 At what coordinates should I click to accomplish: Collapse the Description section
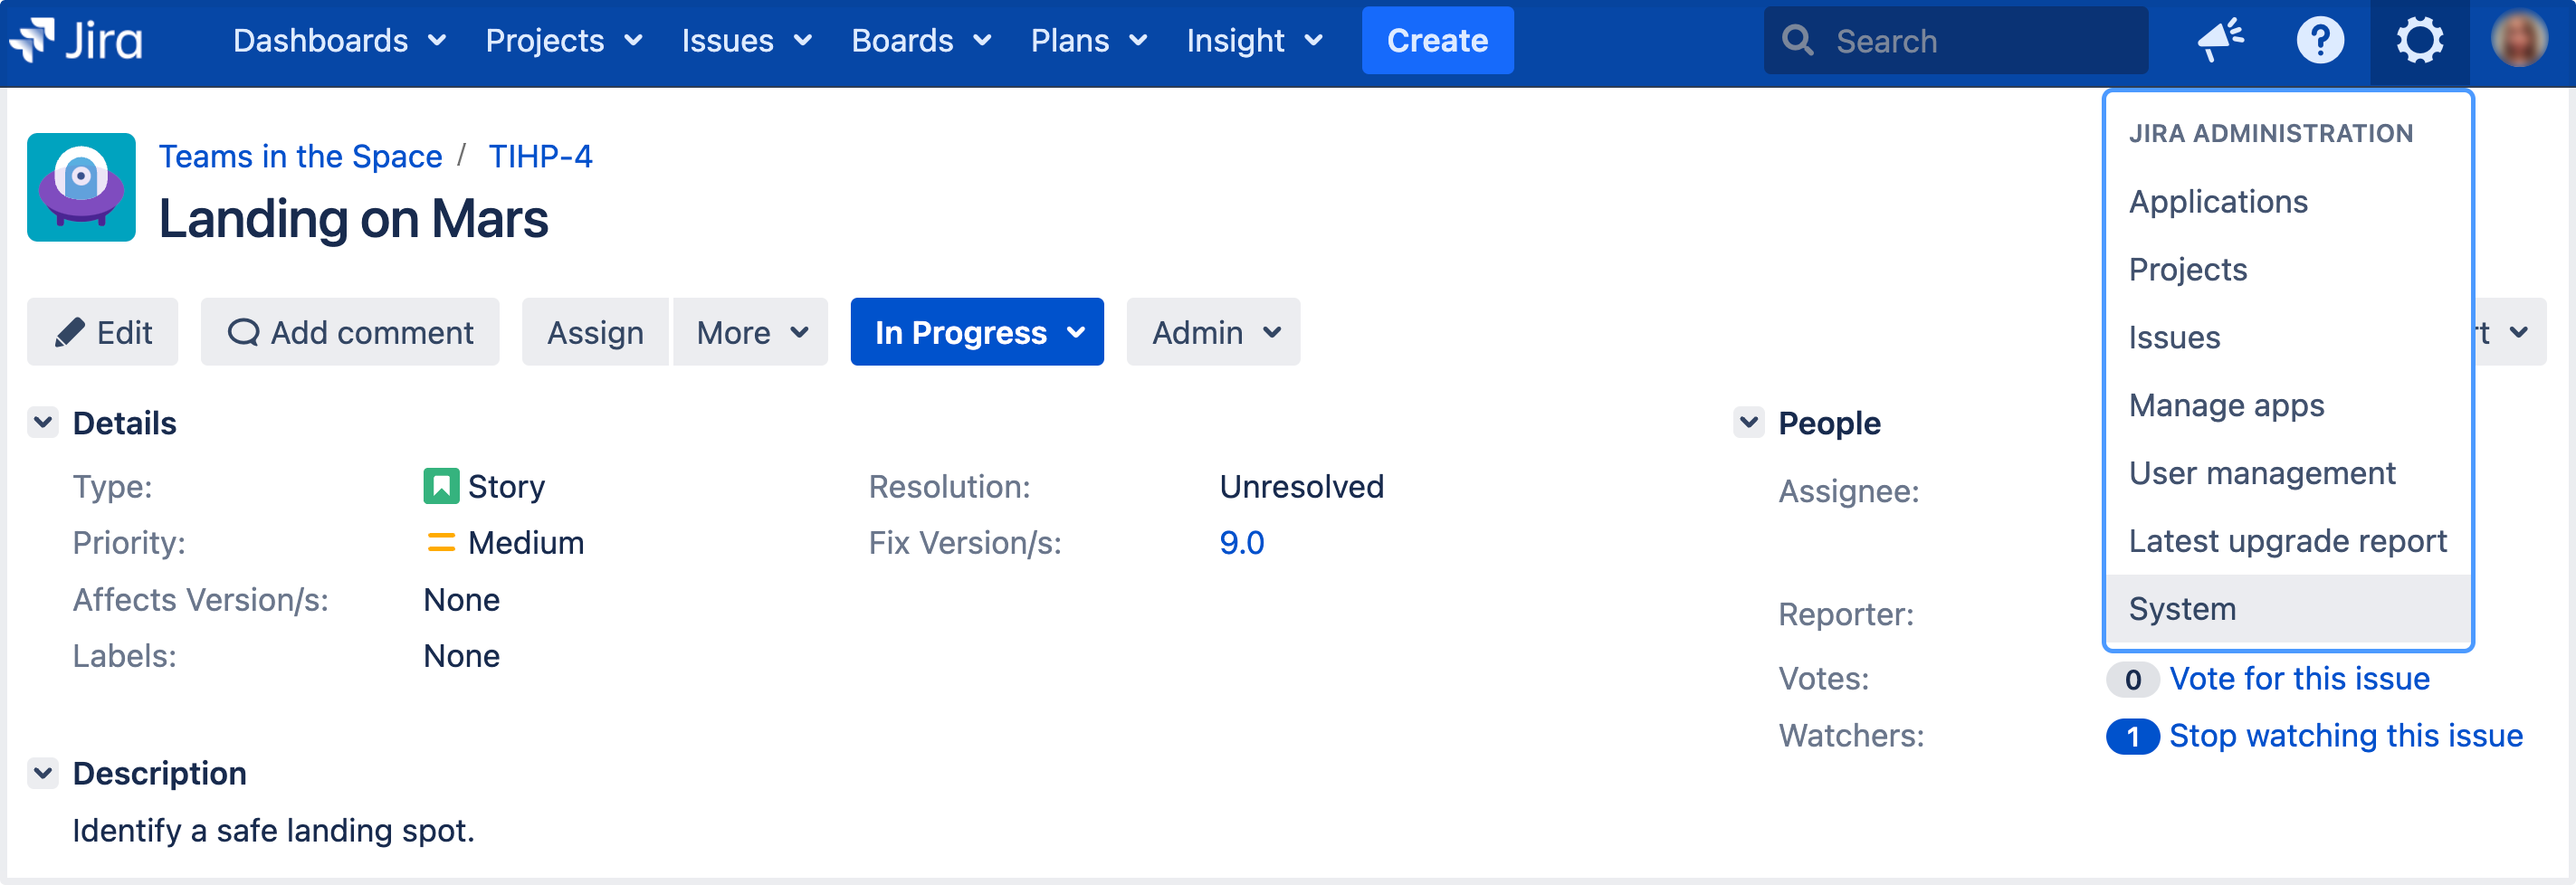[43, 773]
